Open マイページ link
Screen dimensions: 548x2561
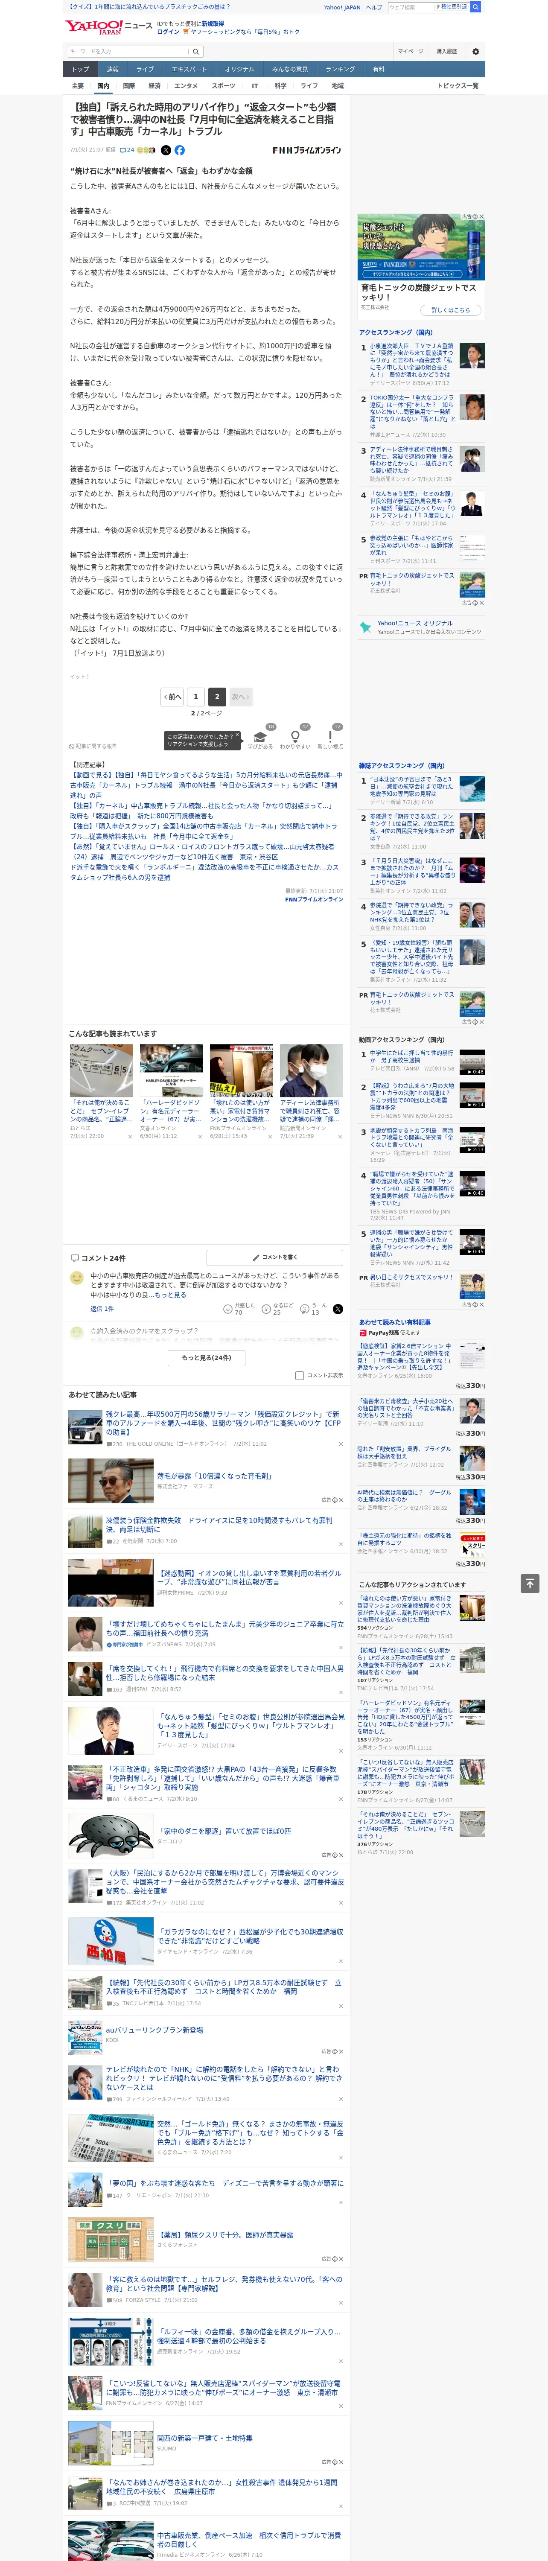(x=410, y=52)
